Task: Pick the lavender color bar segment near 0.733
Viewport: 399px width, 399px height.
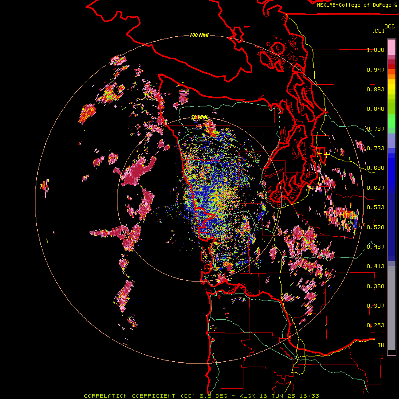Action: coord(391,141)
